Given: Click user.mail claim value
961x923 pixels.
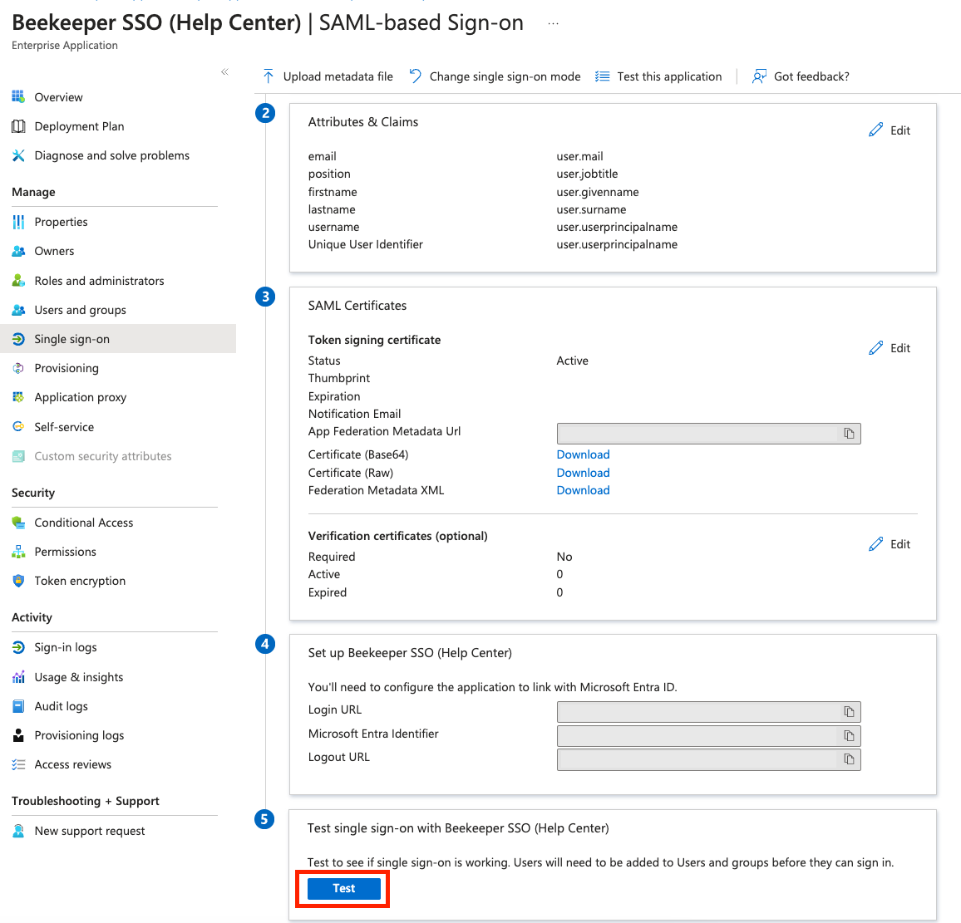Looking at the screenshot, I should coord(579,156).
